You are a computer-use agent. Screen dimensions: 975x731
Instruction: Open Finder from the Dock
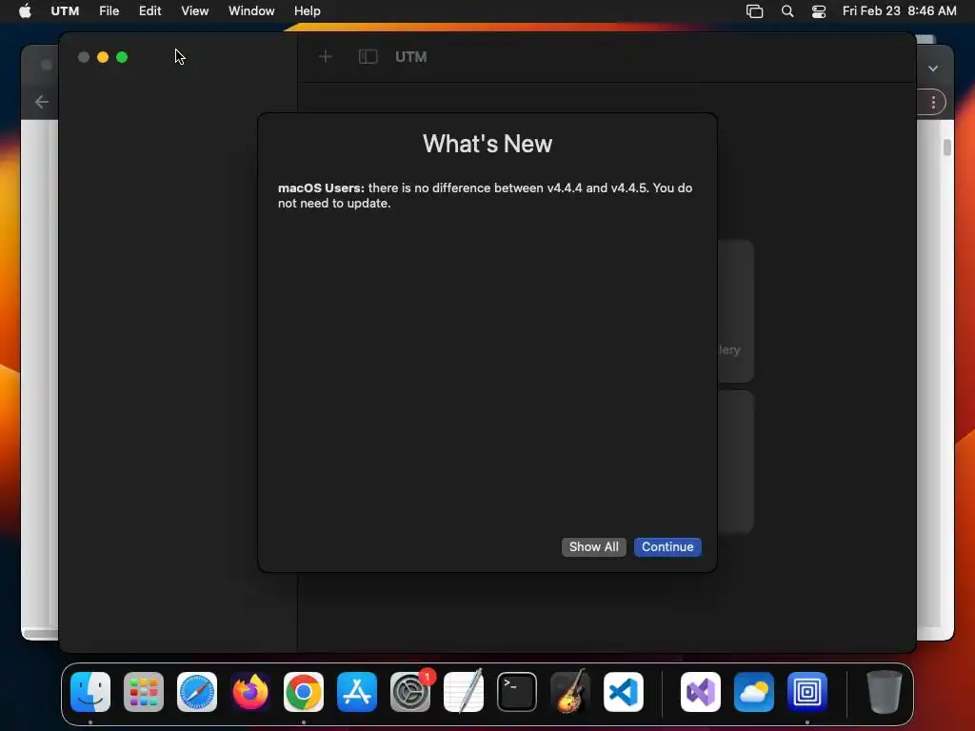point(90,692)
